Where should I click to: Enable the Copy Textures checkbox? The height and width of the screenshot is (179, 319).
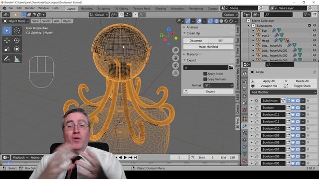click(x=205, y=79)
